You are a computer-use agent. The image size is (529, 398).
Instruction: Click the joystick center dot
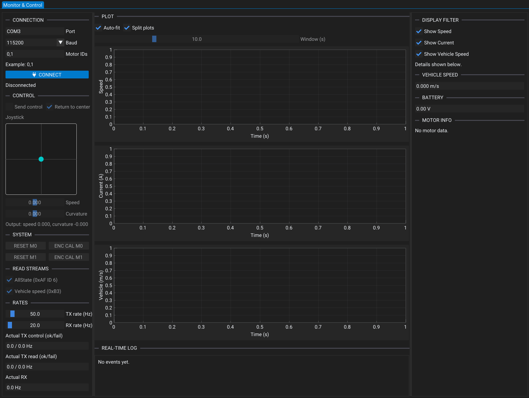pyautogui.click(x=41, y=159)
